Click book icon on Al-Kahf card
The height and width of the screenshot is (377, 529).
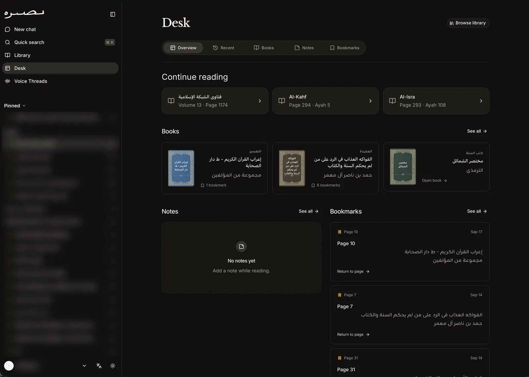click(x=282, y=101)
